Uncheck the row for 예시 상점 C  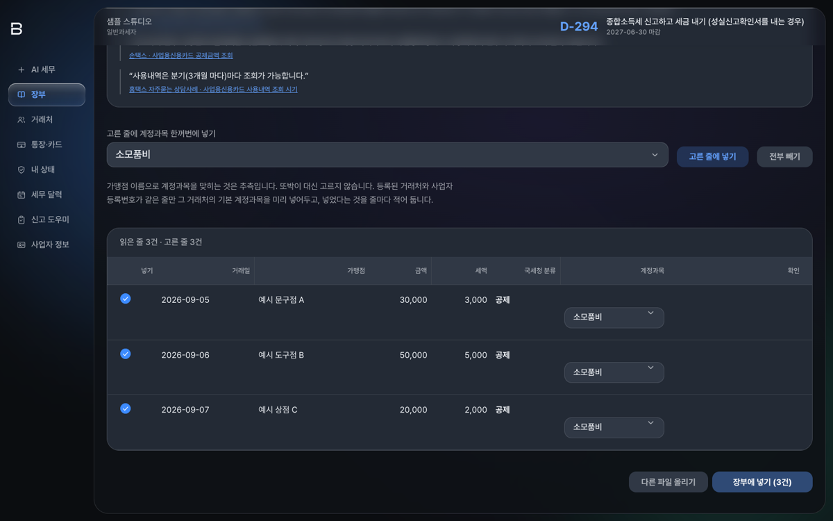126,408
